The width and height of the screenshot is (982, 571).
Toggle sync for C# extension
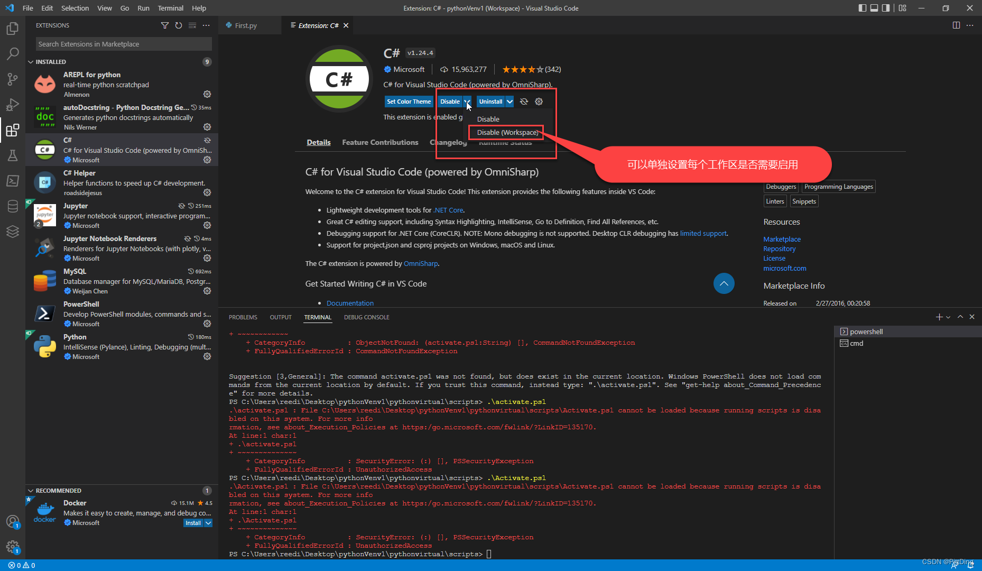click(x=524, y=102)
